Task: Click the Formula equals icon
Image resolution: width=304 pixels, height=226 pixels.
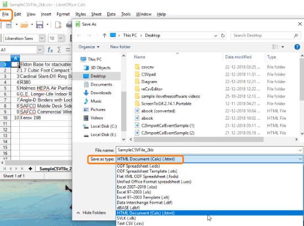Action: (x=68, y=50)
